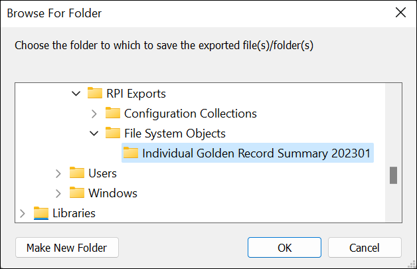
Task: Expand the Configuration Collections node
Action: pos(94,114)
